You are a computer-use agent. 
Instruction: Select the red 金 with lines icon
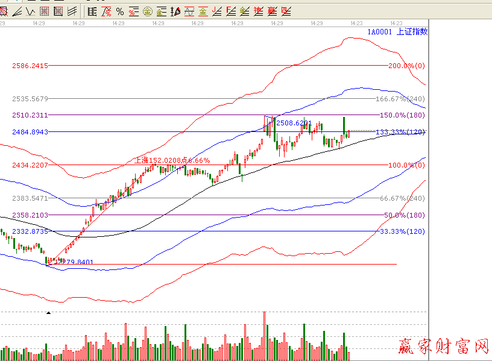pos(203,11)
